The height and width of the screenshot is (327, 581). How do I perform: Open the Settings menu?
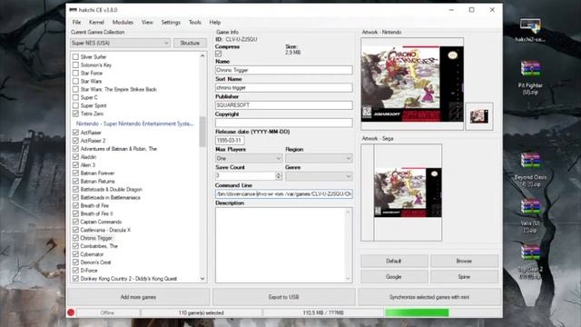171,22
